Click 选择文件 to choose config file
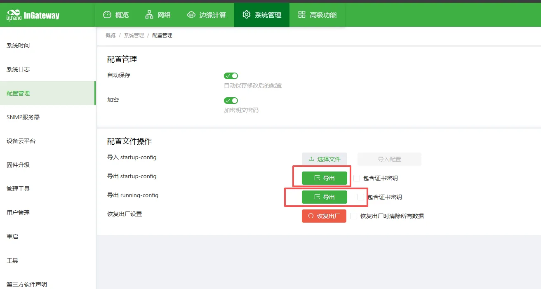Image resolution: width=541 pixels, height=289 pixels. point(325,159)
